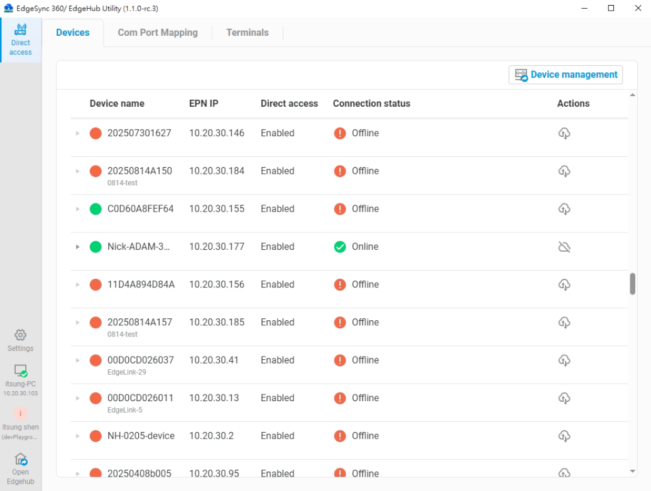Click the cloud sync icon for 11D4A894D84A

click(x=564, y=284)
